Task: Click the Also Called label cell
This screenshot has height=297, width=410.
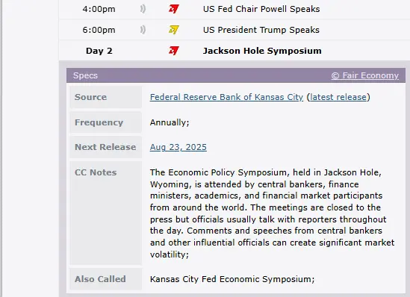Action: [x=105, y=279]
